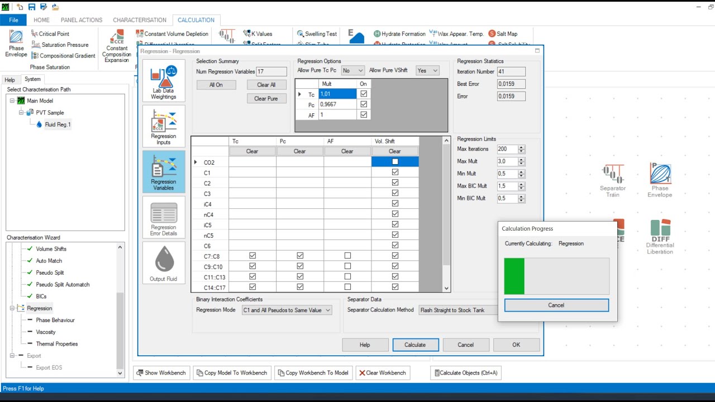This screenshot has width=715, height=402.
Task: Open Allow Pure VShift dropdown
Action: [427, 71]
